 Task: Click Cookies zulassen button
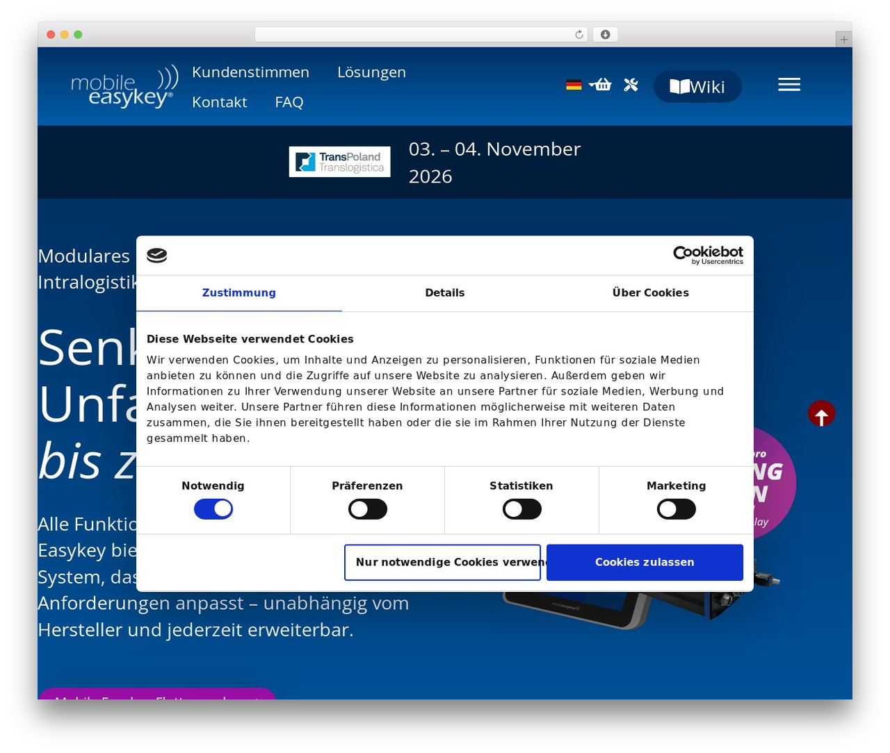pyautogui.click(x=645, y=563)
